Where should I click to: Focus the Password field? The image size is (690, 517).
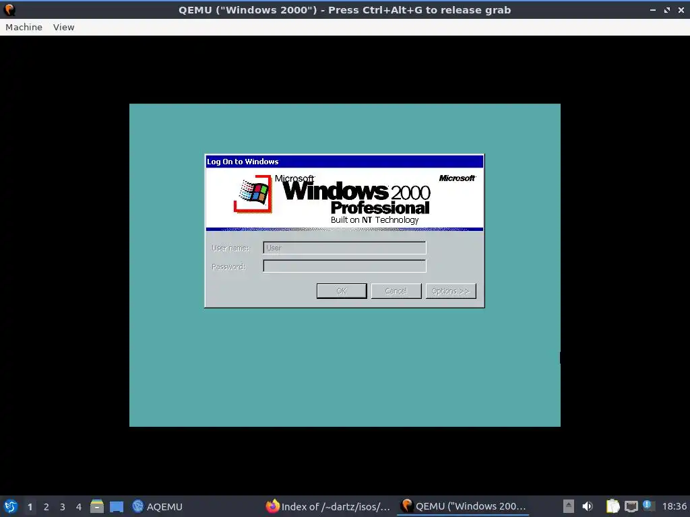pyautogui.click(x=344, y=266)
